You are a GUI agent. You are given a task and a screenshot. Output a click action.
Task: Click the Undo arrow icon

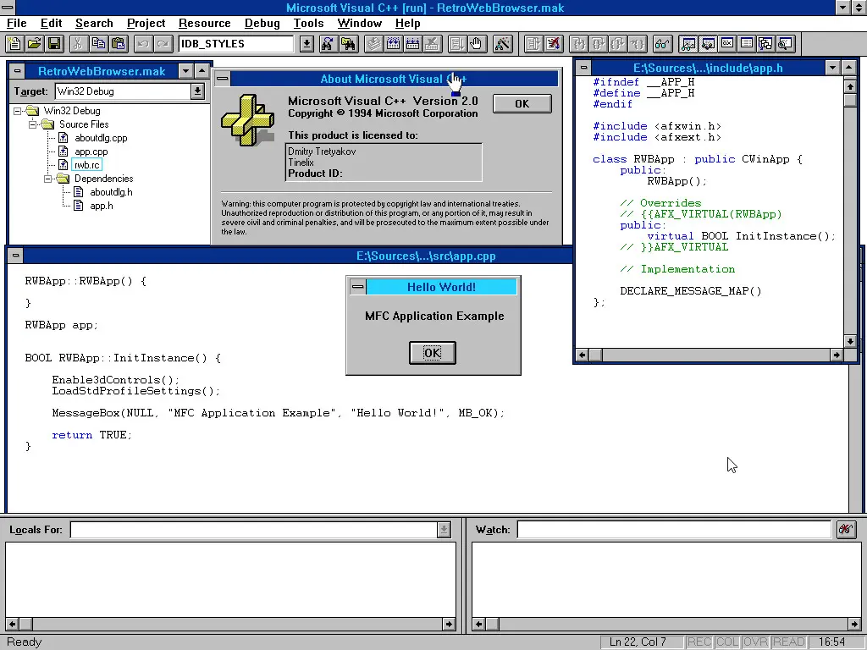point(142,44)
